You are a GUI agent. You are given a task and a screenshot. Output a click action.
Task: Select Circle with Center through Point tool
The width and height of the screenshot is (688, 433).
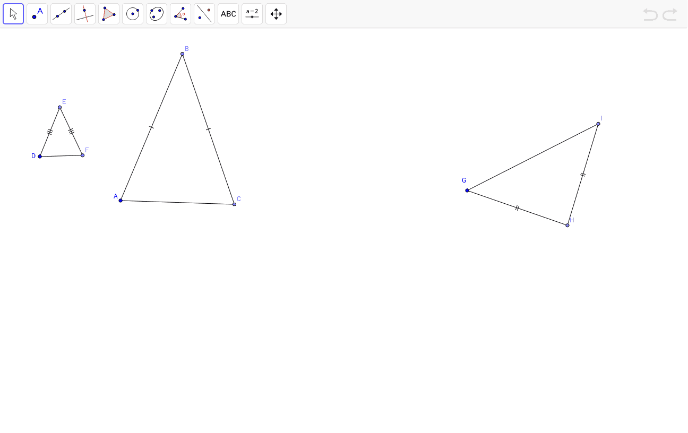click(133, 14)
